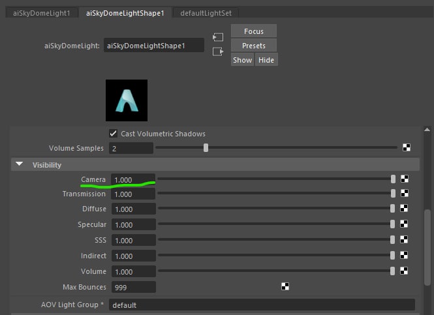Viewport: 434px width, 315px height.
Task: Click the Focus button
Action: click(x=253, y=31)
